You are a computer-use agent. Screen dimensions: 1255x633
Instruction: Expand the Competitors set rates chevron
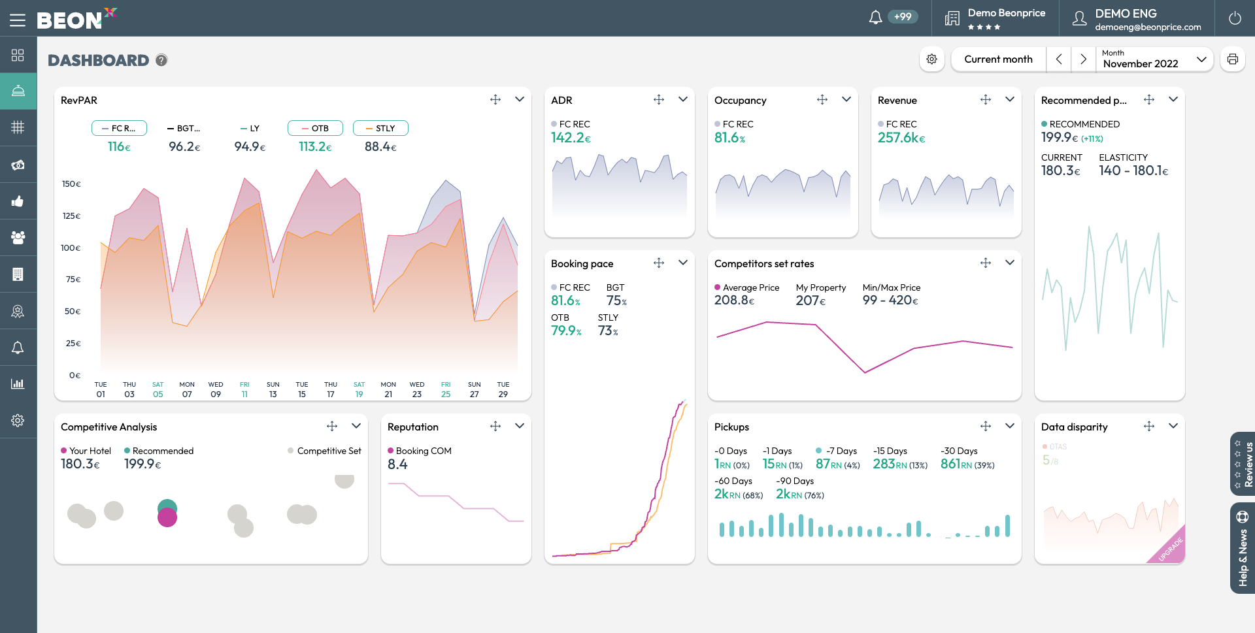1010,263
